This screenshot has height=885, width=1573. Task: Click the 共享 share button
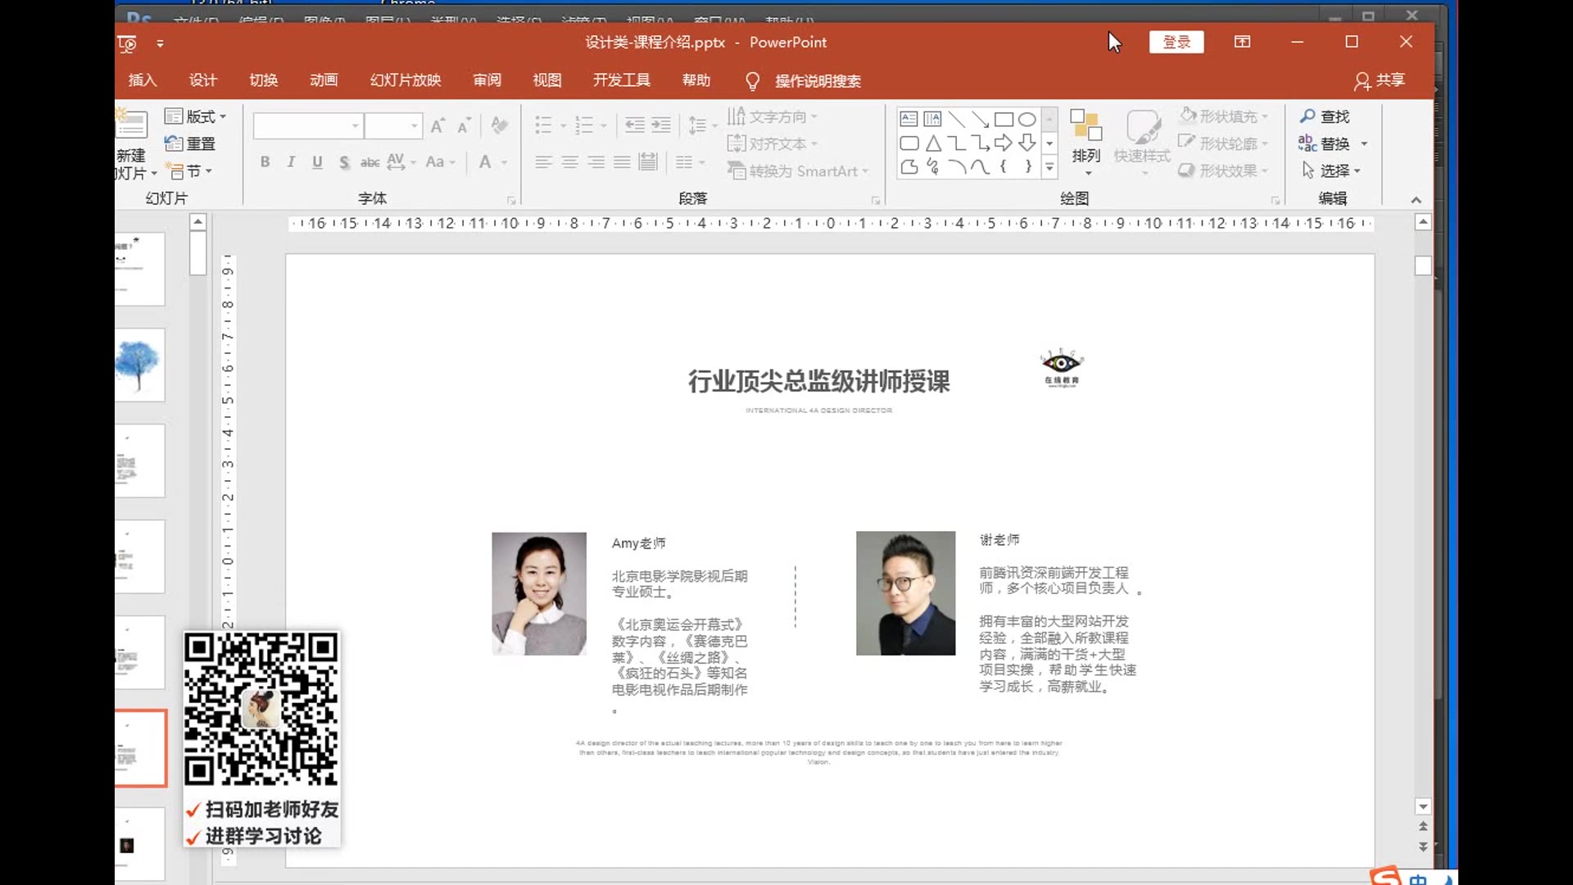coord(1380,80)
